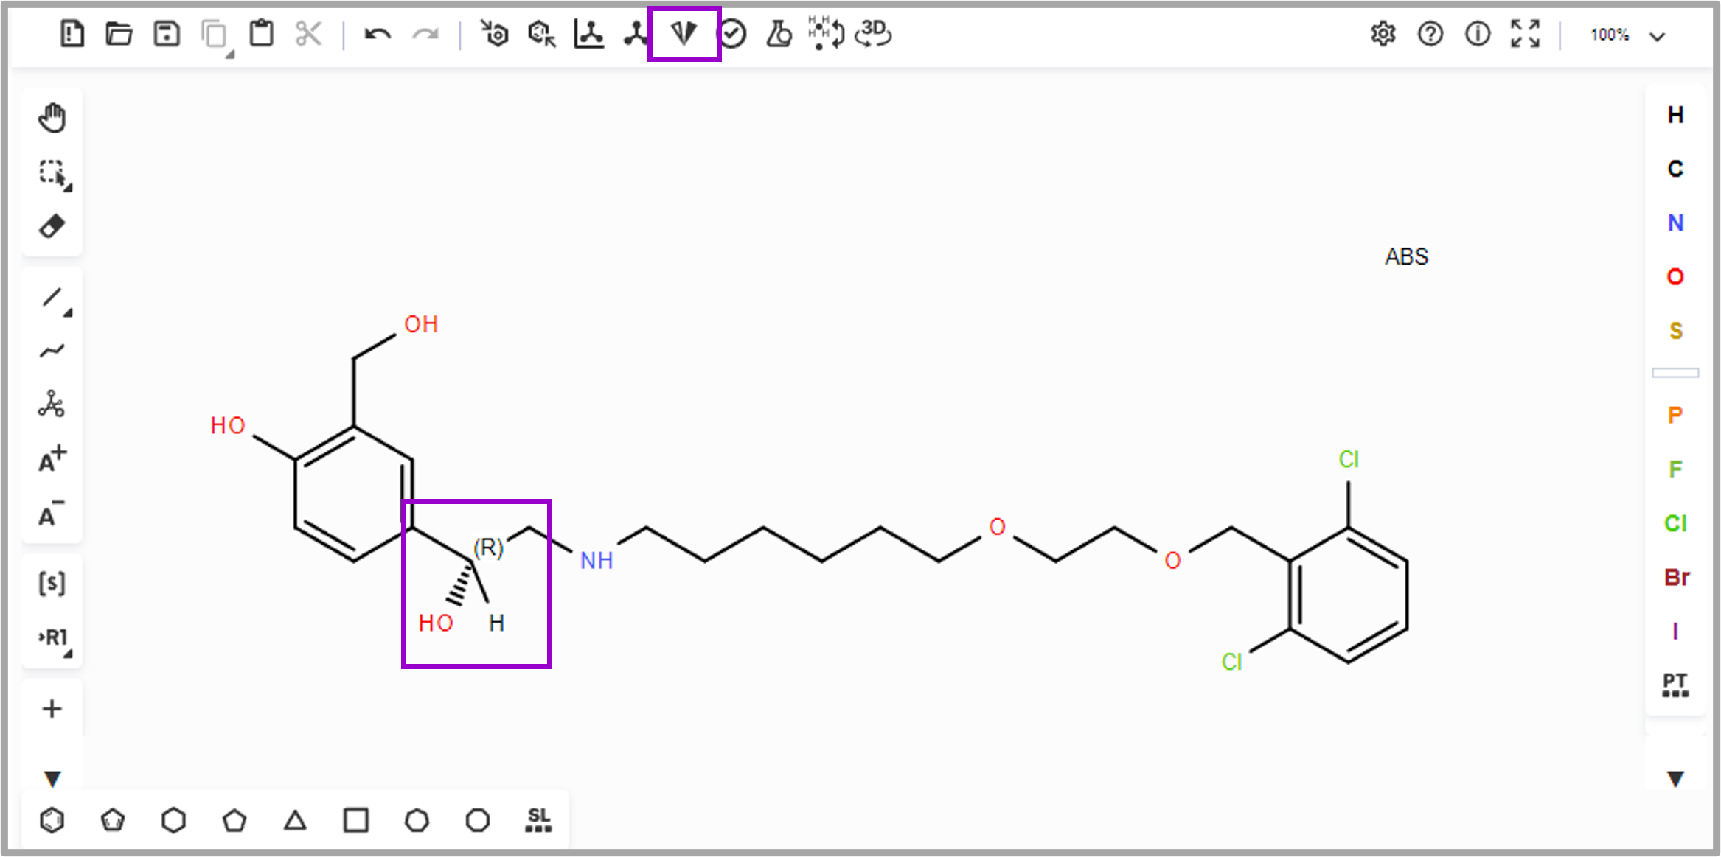The width and height of the screenshot is (1721, 857).
Task: Insert a benzene ring template
Action: (x=52, y=820)
